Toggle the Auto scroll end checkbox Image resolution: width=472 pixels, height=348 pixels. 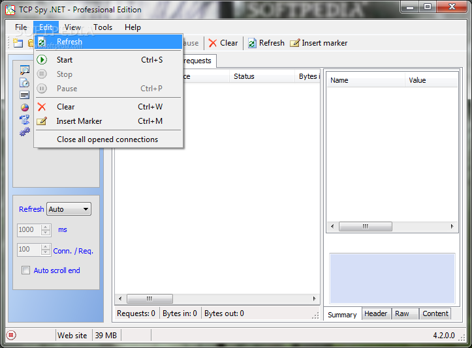pyautogui.click(x=26, y=270)
